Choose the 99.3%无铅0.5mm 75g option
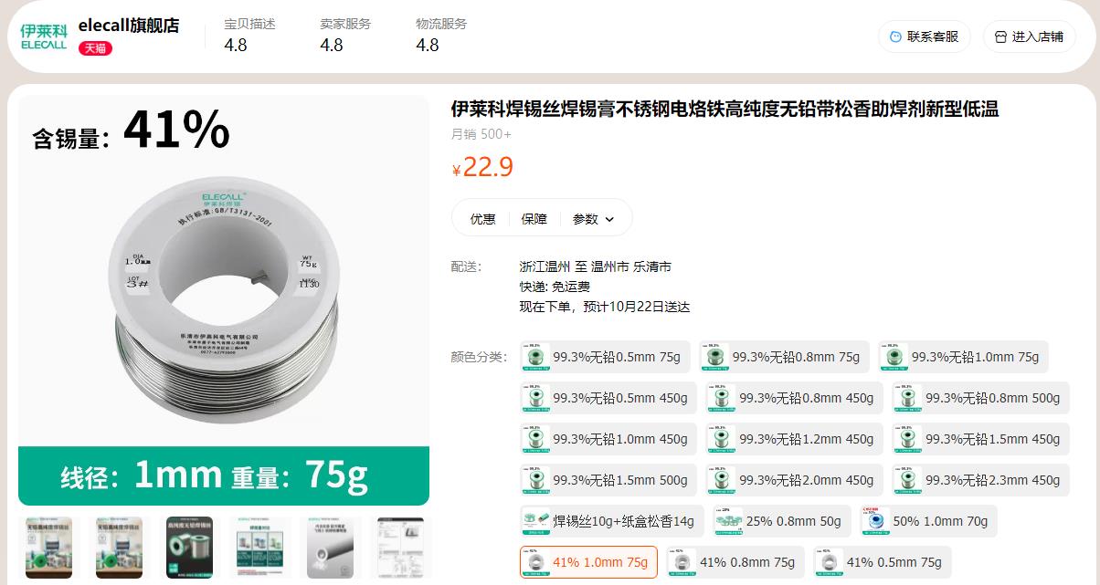Image resolution: width=1100 pixels, height=585 pixels. [x=605, y=357]
